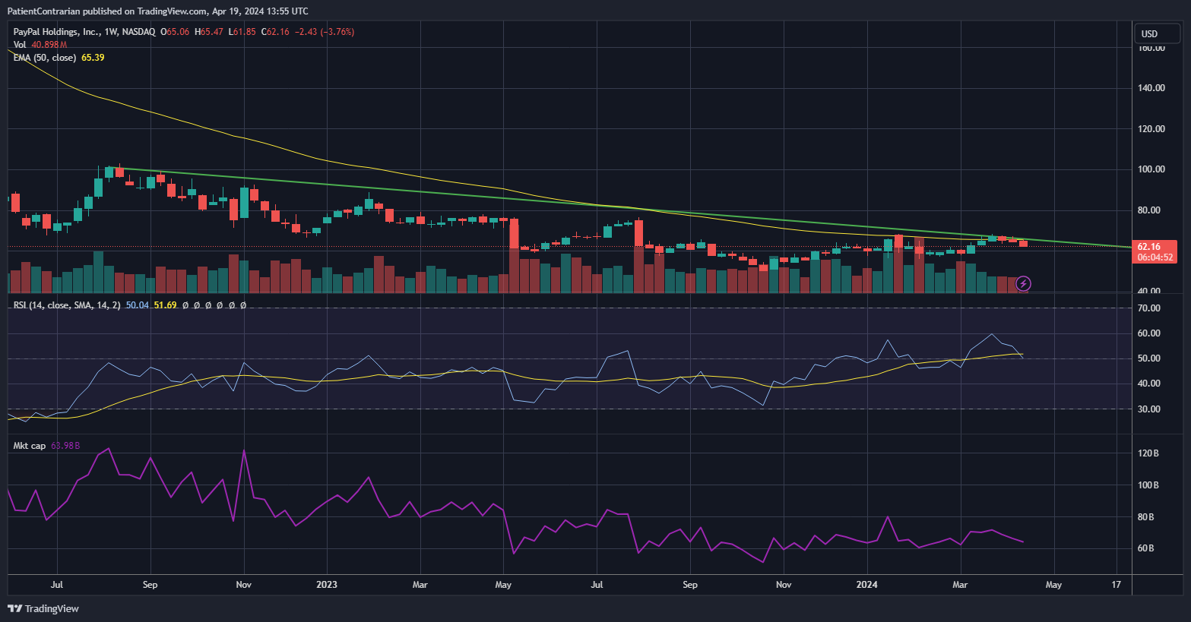Viewport: 1191px width, 622px height.
Task: Click the 100.00 price axis label
Action: [1151, 169]
